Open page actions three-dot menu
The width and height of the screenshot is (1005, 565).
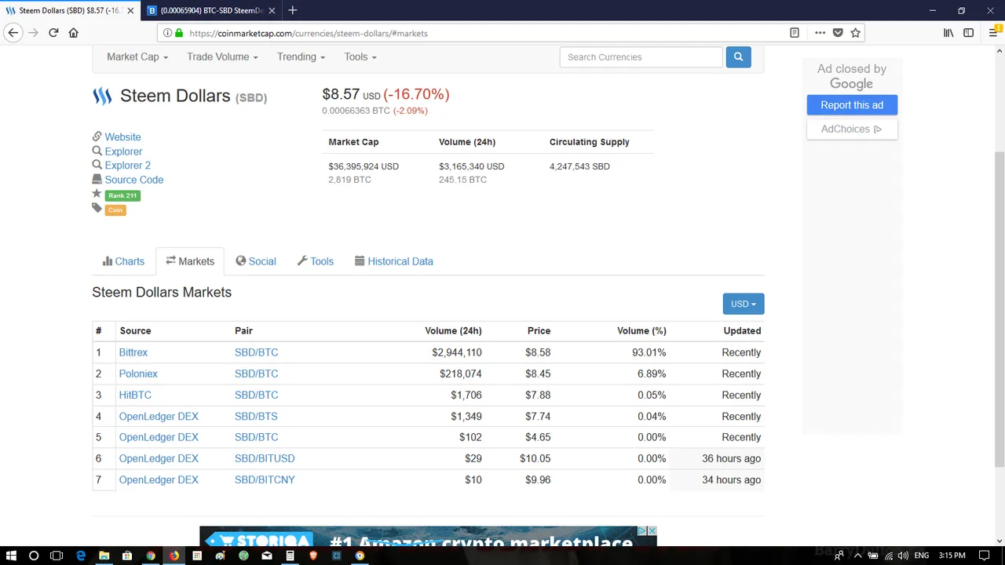[x=820, y=33]
